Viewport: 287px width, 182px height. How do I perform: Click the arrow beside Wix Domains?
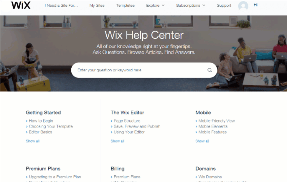click(x=196, y=177)
